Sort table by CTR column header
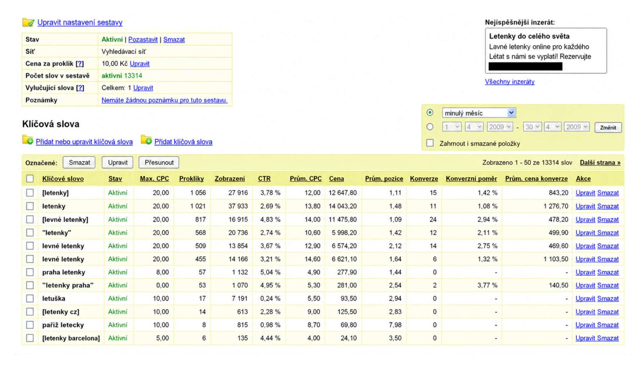The image size is (640, 375). [264, 179]
